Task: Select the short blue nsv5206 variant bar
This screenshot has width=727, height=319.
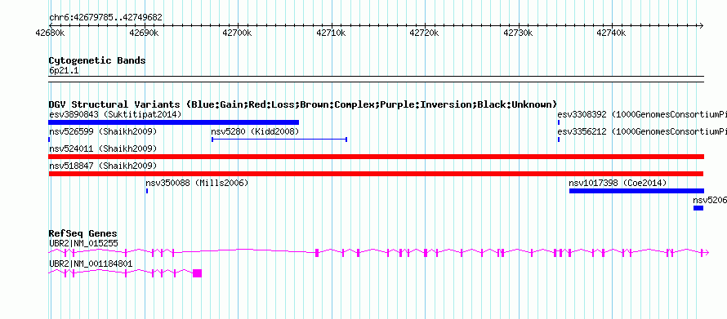Action: pyautogui.click(x=698, y=208)
